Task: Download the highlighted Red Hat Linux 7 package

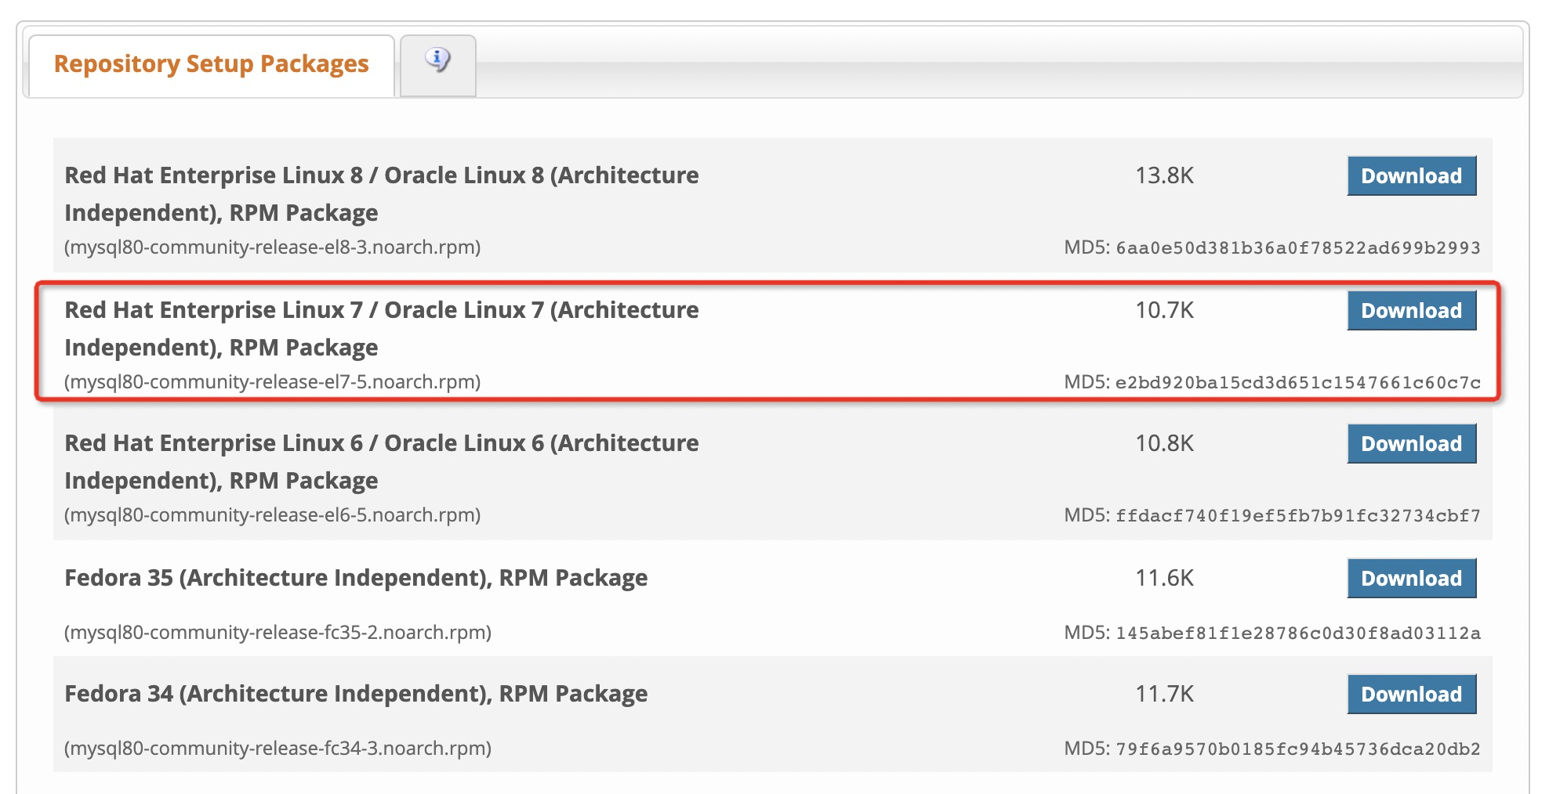Action: 1411,311
